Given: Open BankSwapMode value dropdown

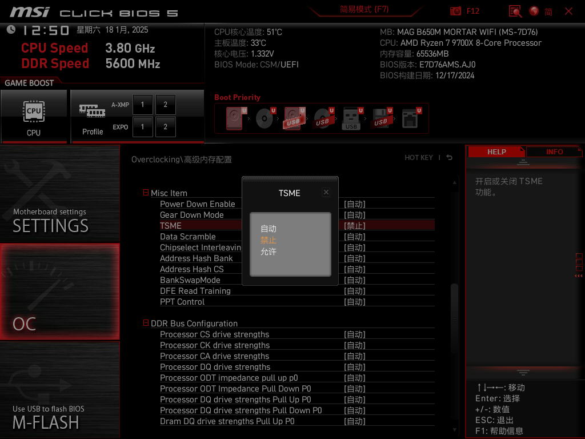Looking at the screenshot, I should pos(354,280).
